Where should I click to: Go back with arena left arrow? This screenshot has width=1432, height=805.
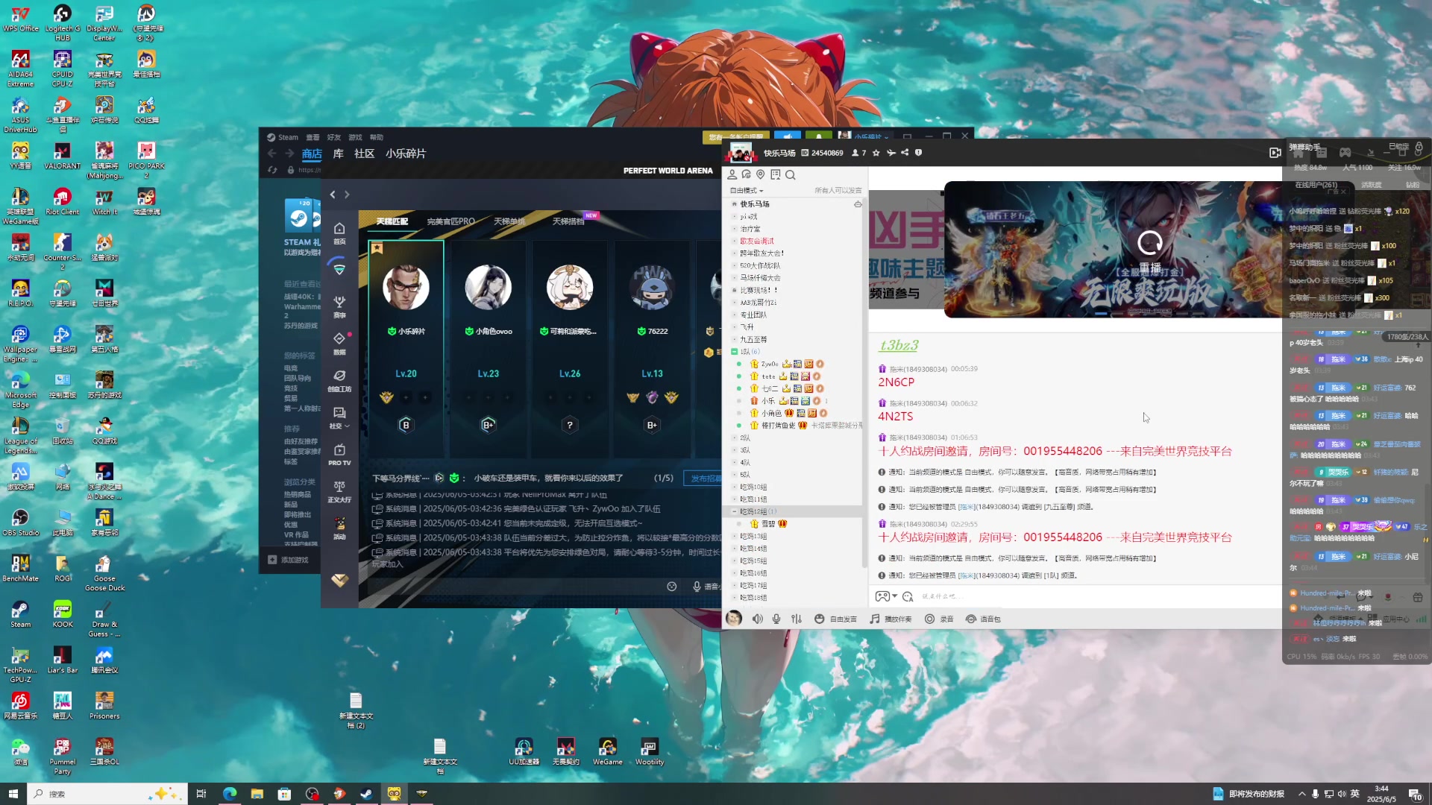point(333,195)
